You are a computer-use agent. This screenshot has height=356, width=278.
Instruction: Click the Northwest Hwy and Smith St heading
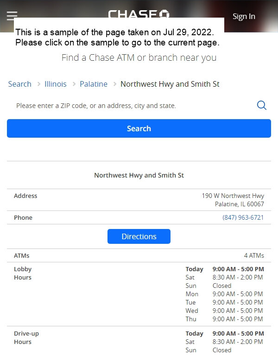[139, 175]
